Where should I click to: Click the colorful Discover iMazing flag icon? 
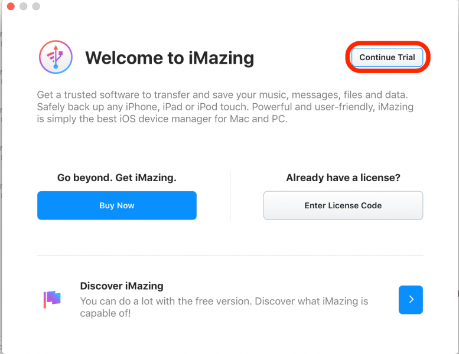(52, 299)
